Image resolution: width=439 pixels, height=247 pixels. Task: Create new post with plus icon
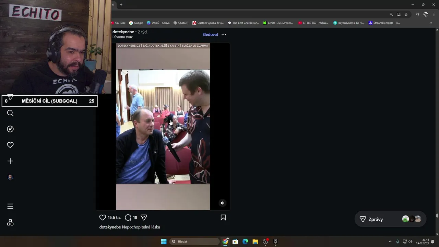(10, 161)
